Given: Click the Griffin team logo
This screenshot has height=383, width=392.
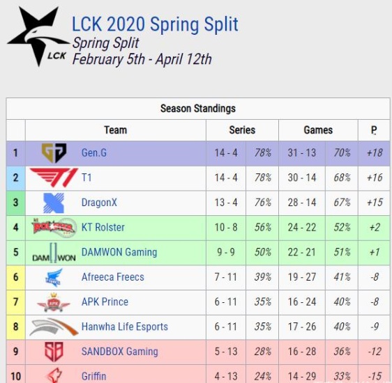Looking at the screenshot, I should (54, 375).
